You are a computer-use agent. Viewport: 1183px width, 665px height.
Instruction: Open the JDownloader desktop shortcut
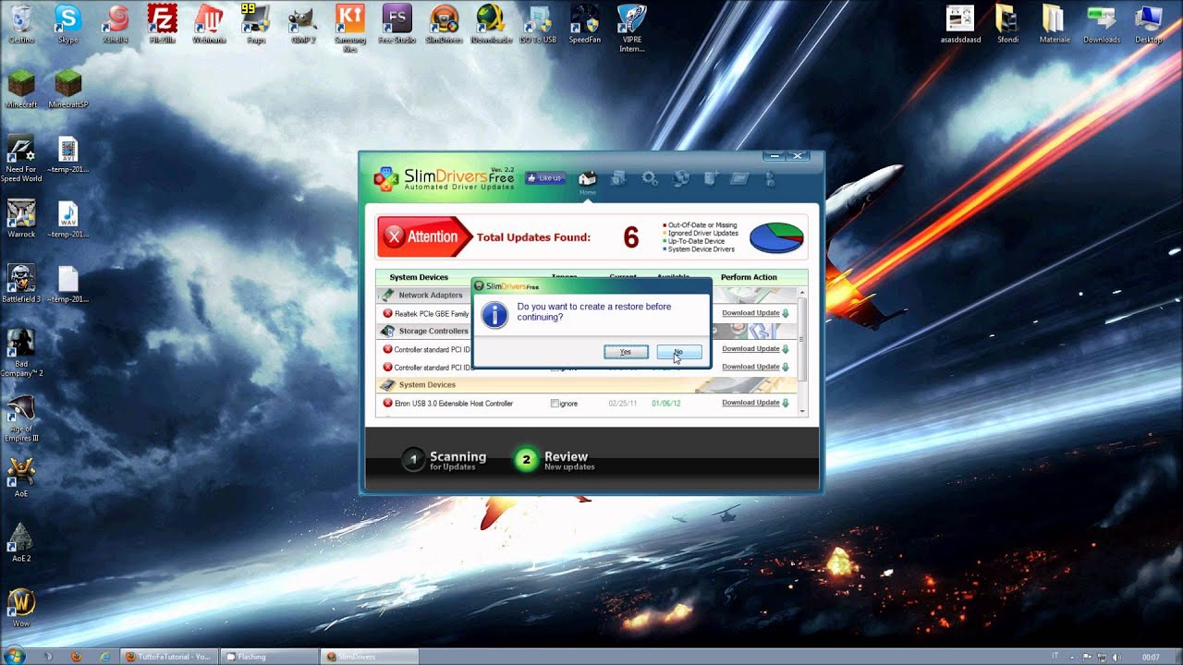[491, 23]
